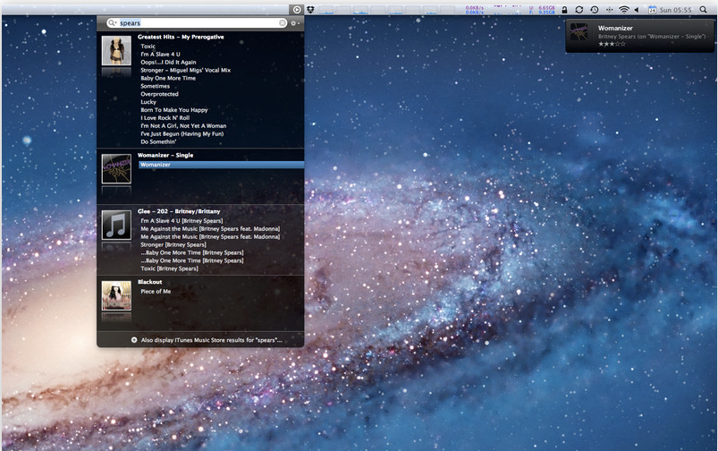718x451 pixels.
Task: Click the "Glee – 202 – Britney/Brittany" album title
Action: pos(179,212)
